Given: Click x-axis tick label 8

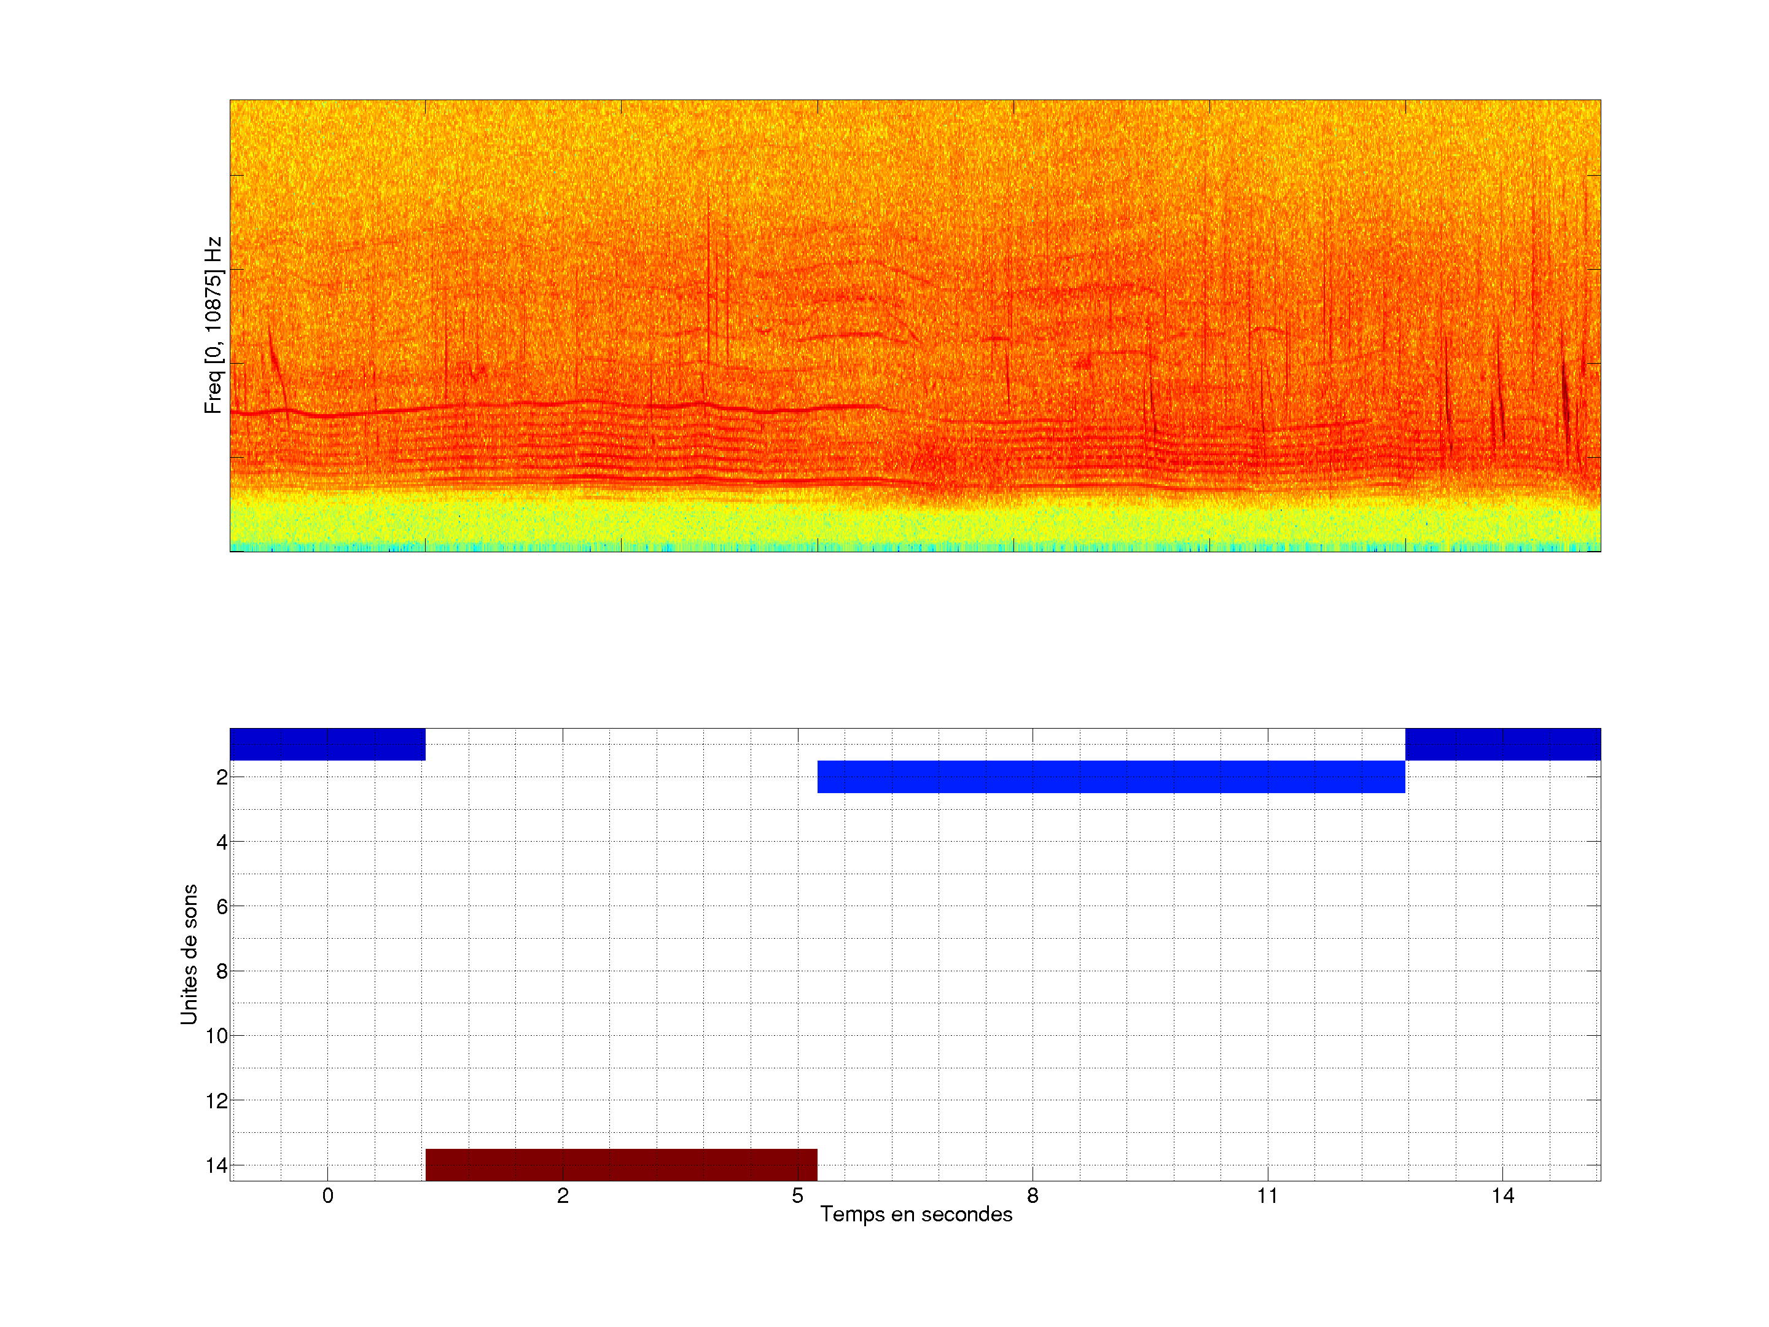Looking at the screenshot, I should (x=1033, y=1196).
